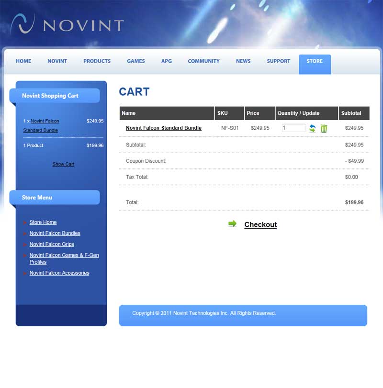
Task: Open the NEWS nav item
Action: pyautogui.click(x=243, y=61)
